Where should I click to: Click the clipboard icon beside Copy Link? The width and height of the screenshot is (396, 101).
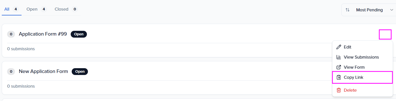pyautogui.click(x=338, y=78)
